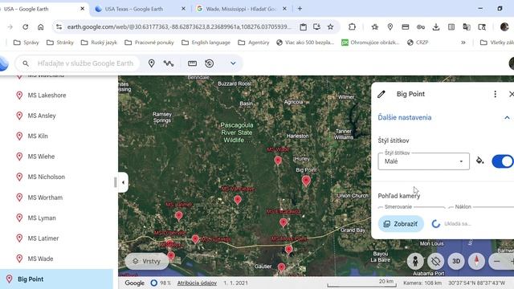Click the Zobraziť button

pyautogui.click(x=401, y=224)
